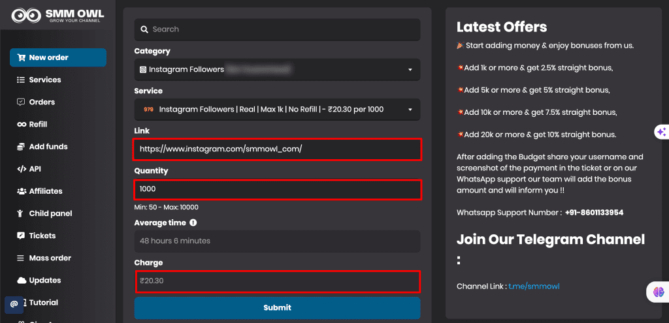Open the Mass order page

pyautogui.click(x=50, y=258)
